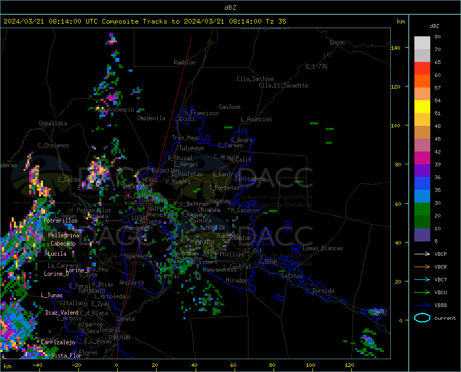Click the 'Chapanay' place label
This screenshot has width=461, height=372.
218,201
